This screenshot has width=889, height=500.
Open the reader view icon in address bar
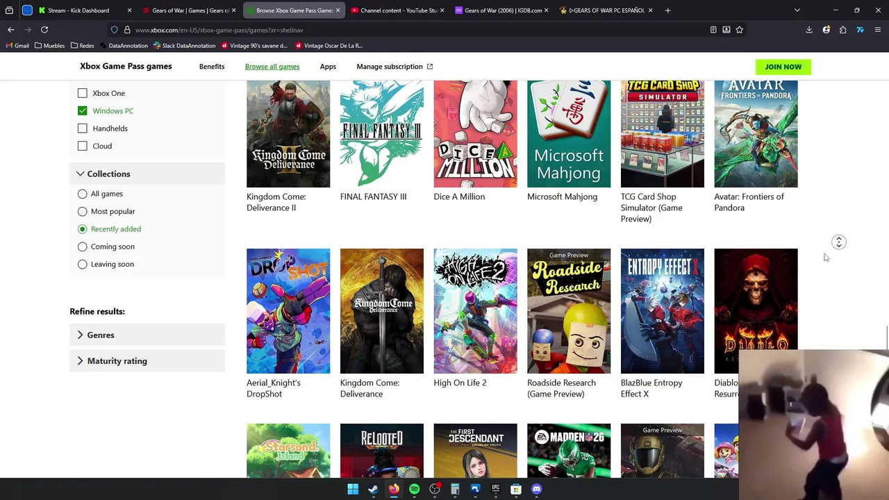coord(713,30)
